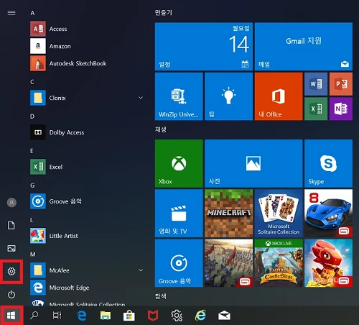Image resolution: width=359 pixels, height=325 pixels.
Task: Open the 영화 및 TV tile
Action: [179, 214]
